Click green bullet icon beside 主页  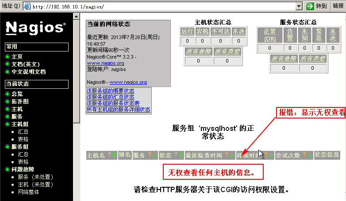pos(7,57)
